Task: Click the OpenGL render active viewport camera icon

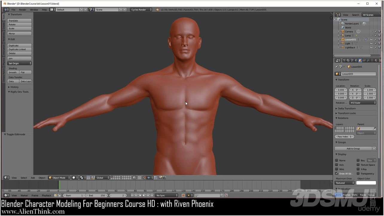Action: pyautogui.click(x=161, y=178)
